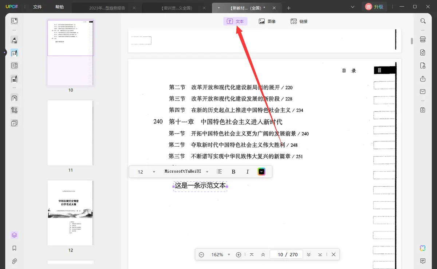Zoom in with the plus icon

click(239, 255)
